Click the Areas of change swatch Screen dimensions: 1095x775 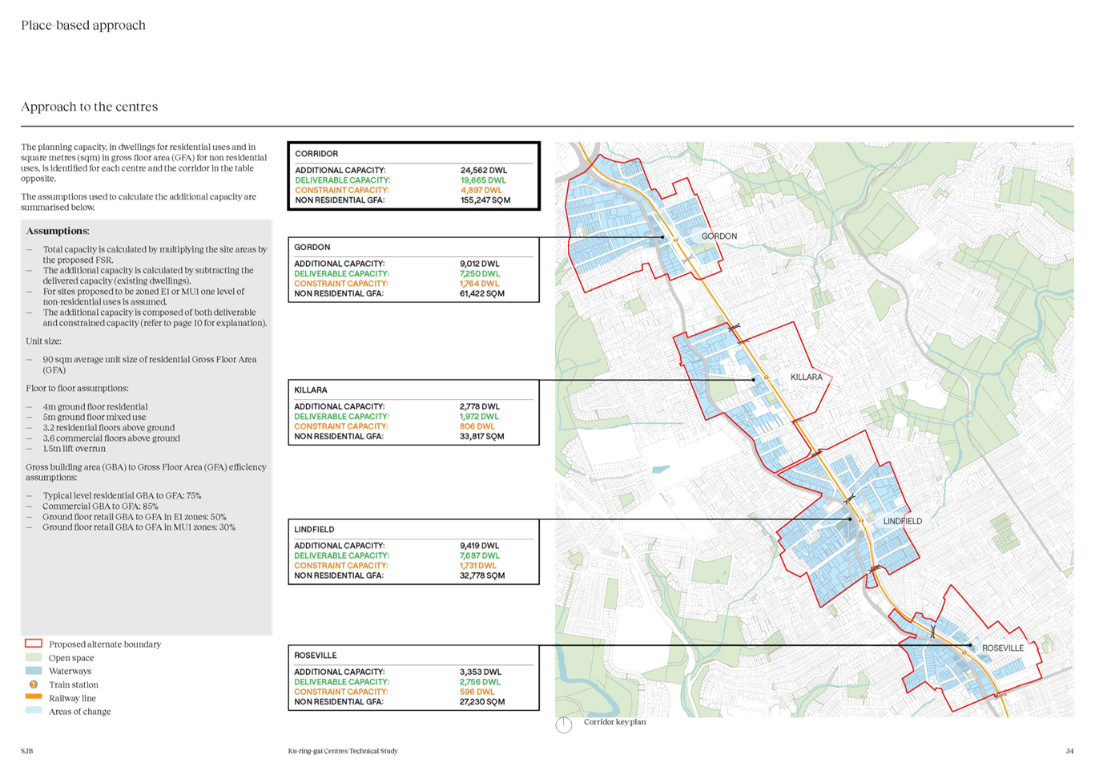click(x=33, y=711)
